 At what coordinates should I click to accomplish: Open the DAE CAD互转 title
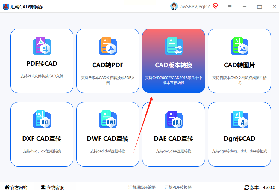click(174, 139)
